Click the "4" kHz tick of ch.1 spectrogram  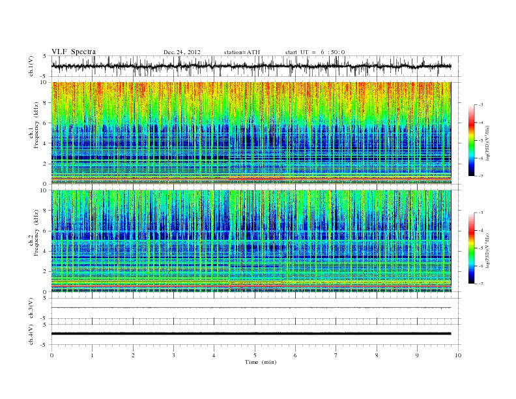(46, 143)
